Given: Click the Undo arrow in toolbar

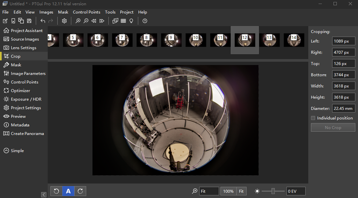Looking at the screenshot, I should click(x=43, y=21).
